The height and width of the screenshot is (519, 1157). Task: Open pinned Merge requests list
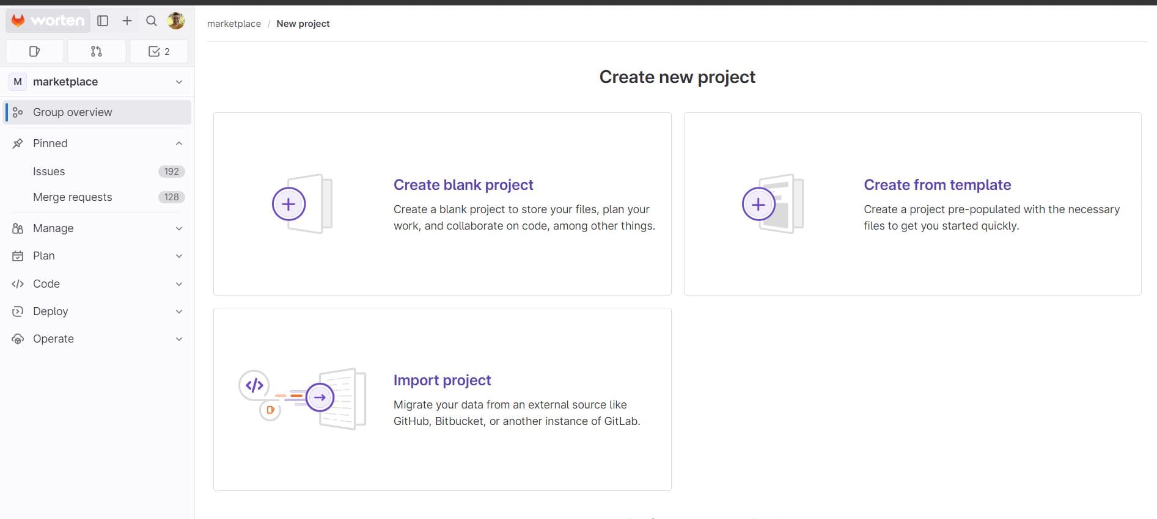click(72, 197)
